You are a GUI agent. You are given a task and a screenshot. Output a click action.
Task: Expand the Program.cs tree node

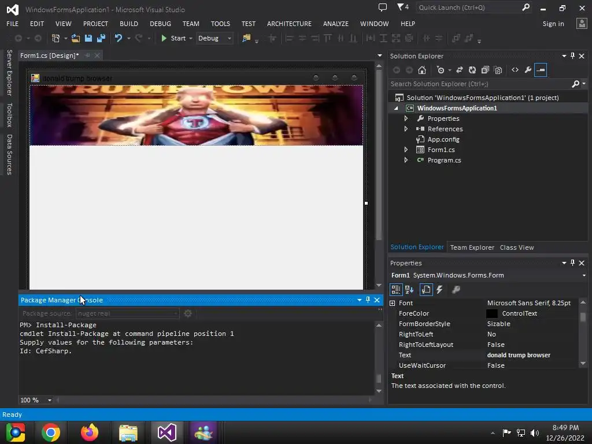(406, 160)
